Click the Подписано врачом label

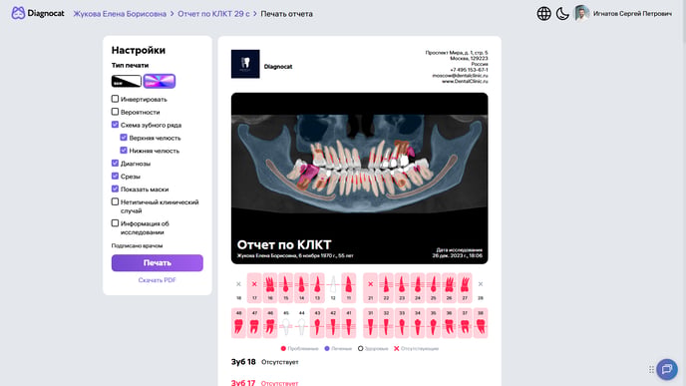137,245
